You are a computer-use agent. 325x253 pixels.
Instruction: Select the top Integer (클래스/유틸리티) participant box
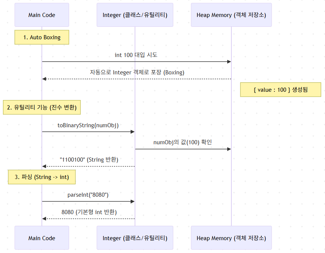[x=135, y=15]
